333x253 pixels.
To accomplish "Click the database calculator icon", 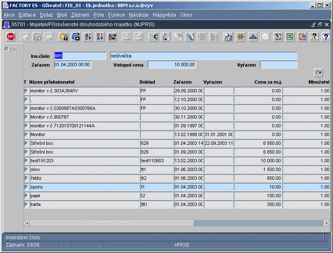I will 302,37.
